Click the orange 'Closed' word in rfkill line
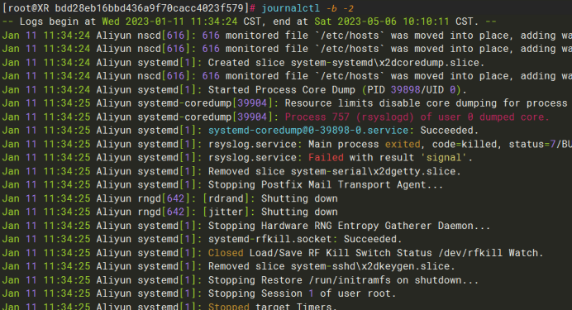The image size is (572, 310). click(226, 253)
